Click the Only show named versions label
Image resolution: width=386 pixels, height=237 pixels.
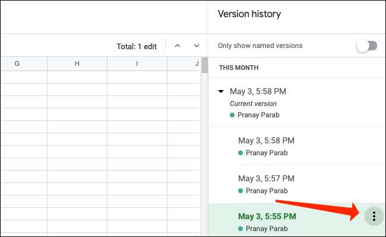coord(260,46)
